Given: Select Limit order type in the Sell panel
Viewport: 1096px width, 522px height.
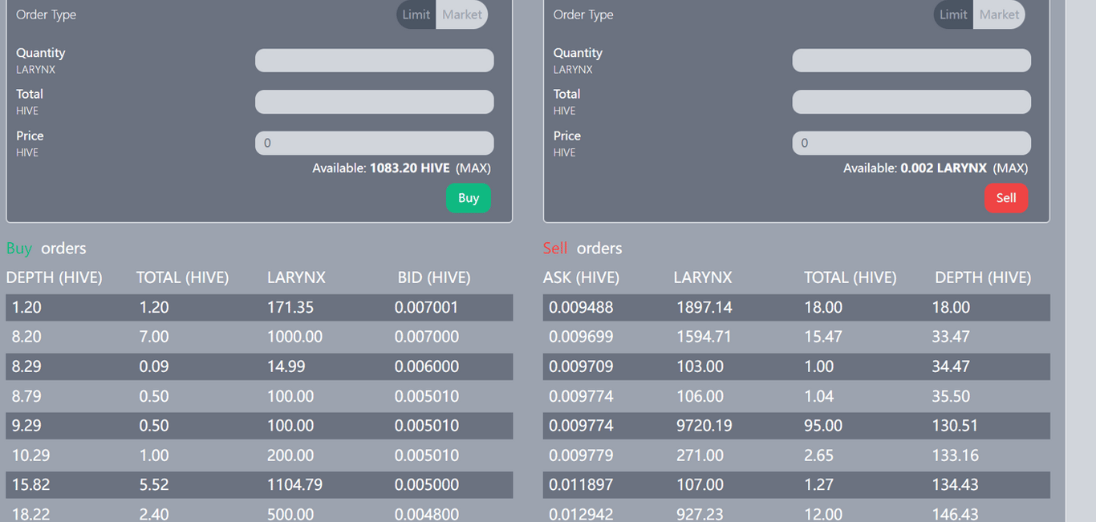Looking at the screenshot, I should pyautogui.click(x=953, y=14).
